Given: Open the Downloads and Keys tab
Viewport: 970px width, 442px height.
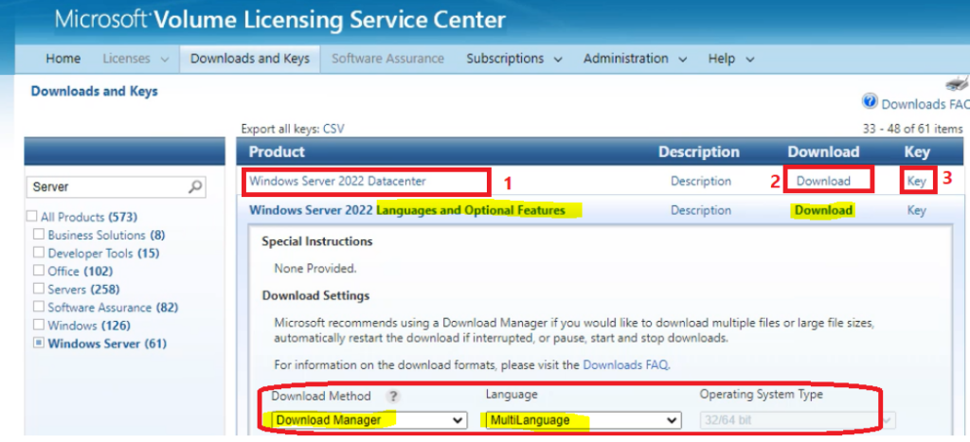Looking at the screenshot, I should (x=250, y=59).
